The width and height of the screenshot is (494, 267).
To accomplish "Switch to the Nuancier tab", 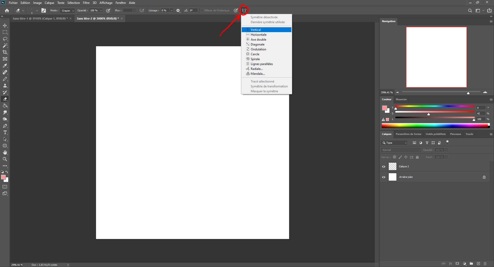I will (401, 99).
